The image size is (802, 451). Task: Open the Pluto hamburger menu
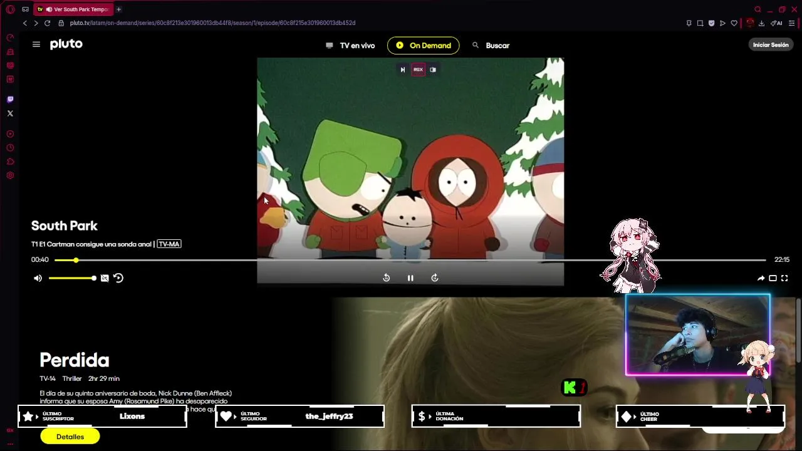[x=36, y=44]
